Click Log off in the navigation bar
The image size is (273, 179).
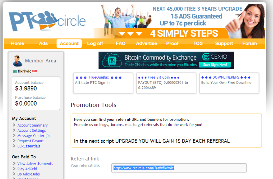(95, 44)
